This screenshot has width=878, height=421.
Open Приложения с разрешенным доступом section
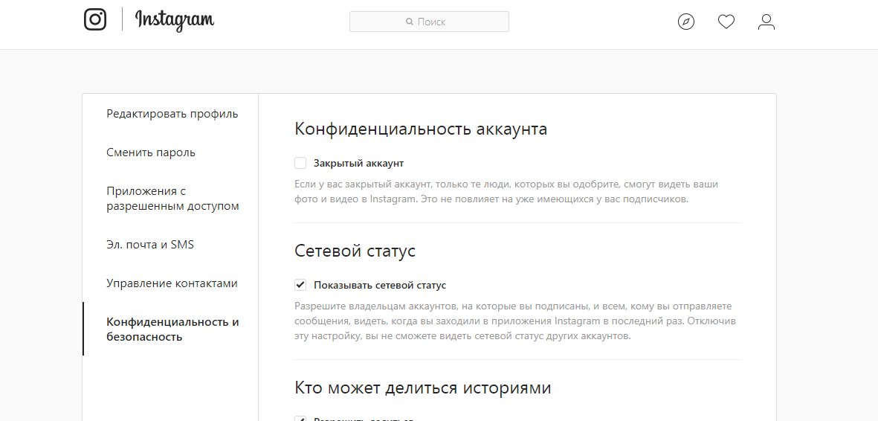pos(172,199)
